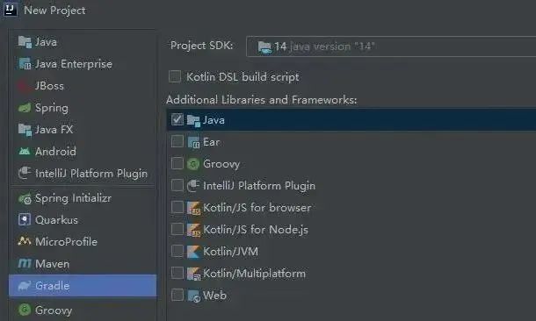Click the Groovy icon in sidebar
Viewport: 536px width, 321px height.
click(x=25, y=310)
